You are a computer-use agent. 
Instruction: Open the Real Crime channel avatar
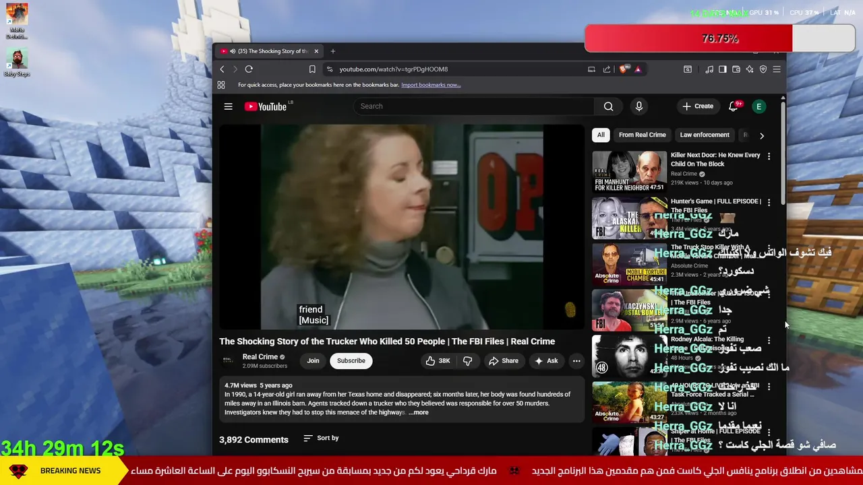tap(229, 360)
